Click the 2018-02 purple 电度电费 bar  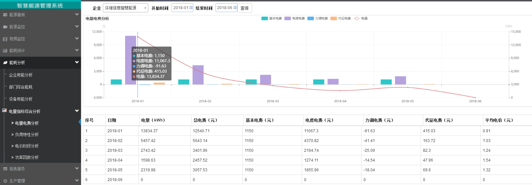198,75
